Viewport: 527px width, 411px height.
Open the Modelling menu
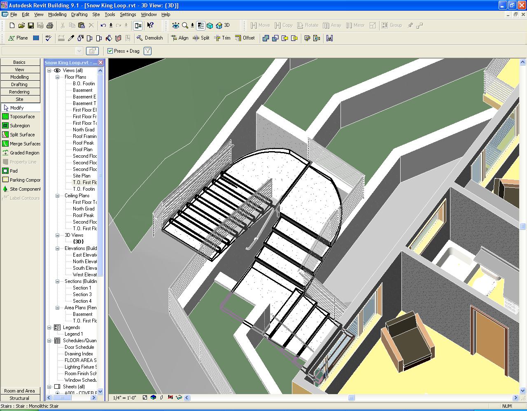coord(57,14)
